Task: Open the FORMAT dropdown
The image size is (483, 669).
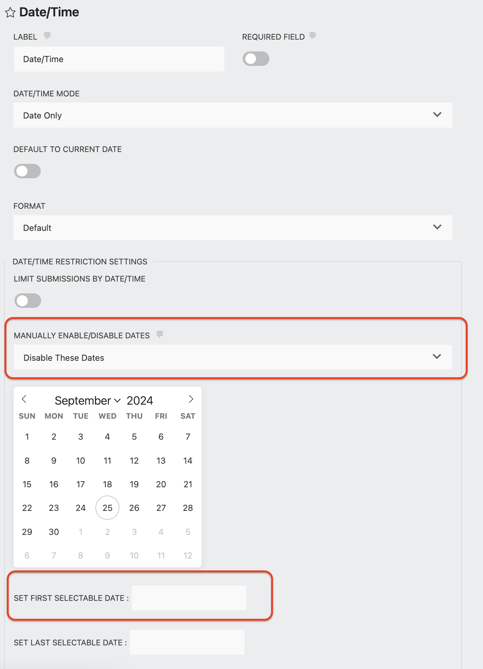Action: pyautogui.click(x=232, y=227)
